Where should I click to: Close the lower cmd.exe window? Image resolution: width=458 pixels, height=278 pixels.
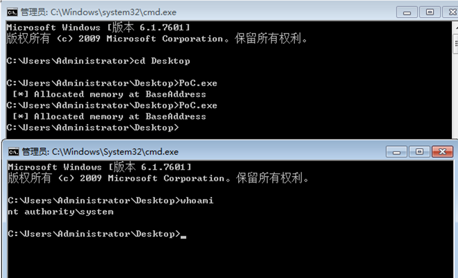click(442, 152)
